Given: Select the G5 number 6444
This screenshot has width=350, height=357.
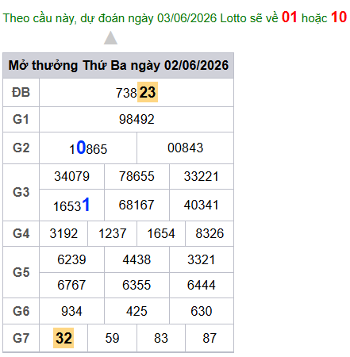Looking at the screenshot, I should pyautogui.click(x=202, y=285).
